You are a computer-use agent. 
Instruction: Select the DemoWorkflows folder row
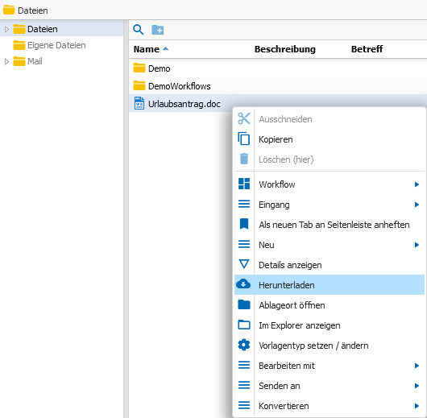tap(277, 86)
